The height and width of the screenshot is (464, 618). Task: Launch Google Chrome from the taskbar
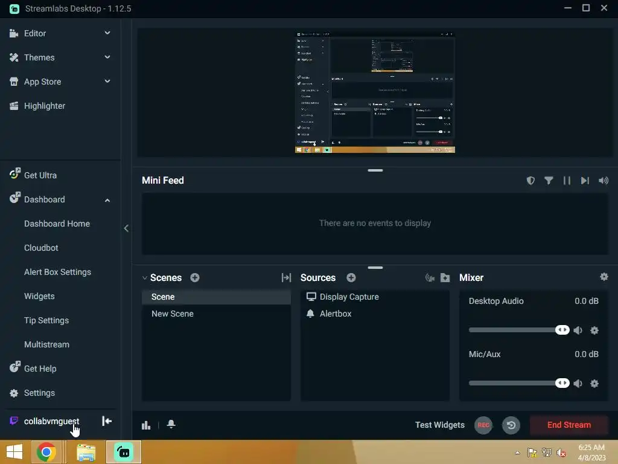[x=46, y=452]
